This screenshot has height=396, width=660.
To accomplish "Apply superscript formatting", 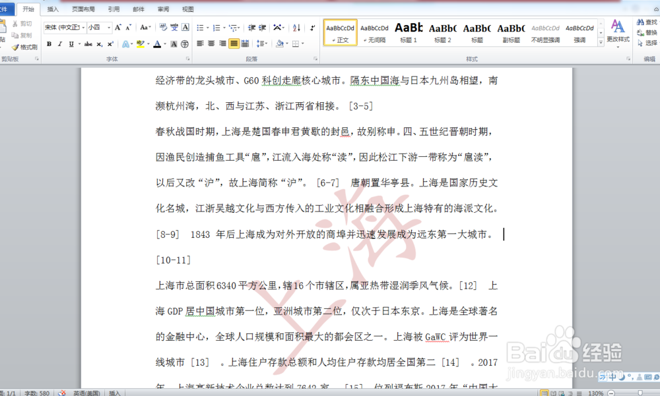I will tap(110, 43).
